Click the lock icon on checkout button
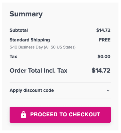 (23, 115)
